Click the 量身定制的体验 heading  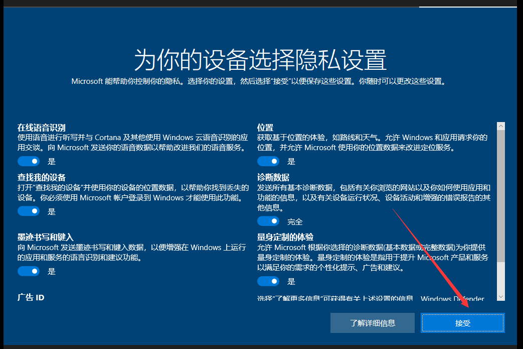click(x=285, y=237)
